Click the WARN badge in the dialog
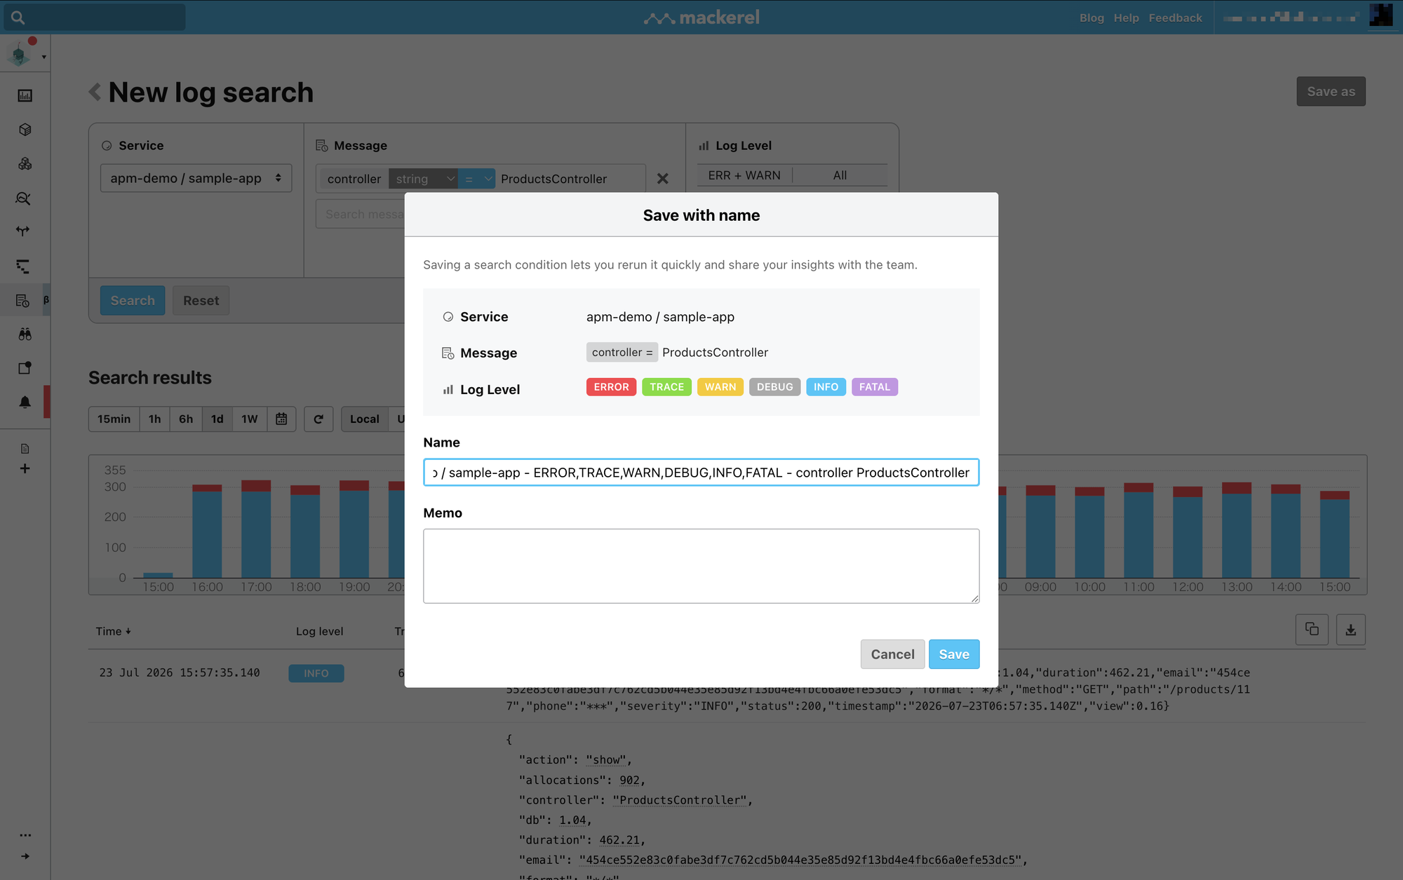 720,387
